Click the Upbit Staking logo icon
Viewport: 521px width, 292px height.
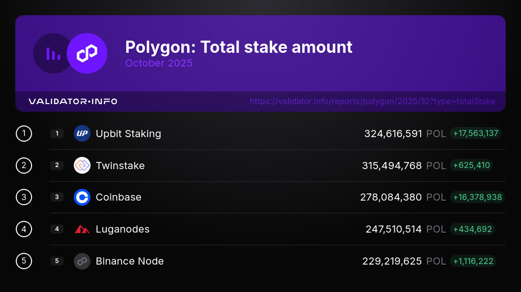coord(82,134)
